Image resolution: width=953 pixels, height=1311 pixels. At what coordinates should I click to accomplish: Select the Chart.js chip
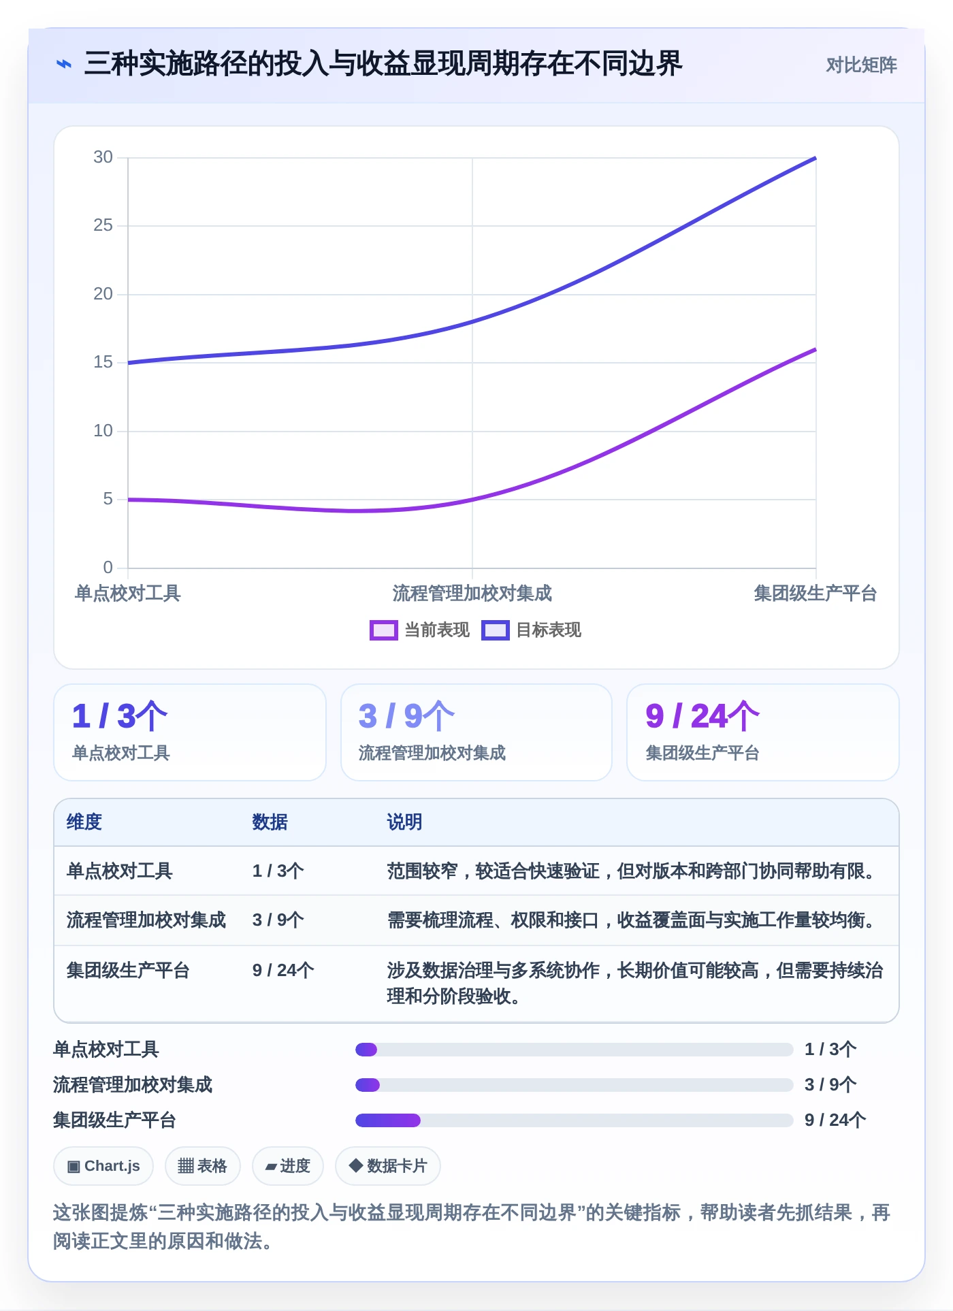click(103, 1166)
